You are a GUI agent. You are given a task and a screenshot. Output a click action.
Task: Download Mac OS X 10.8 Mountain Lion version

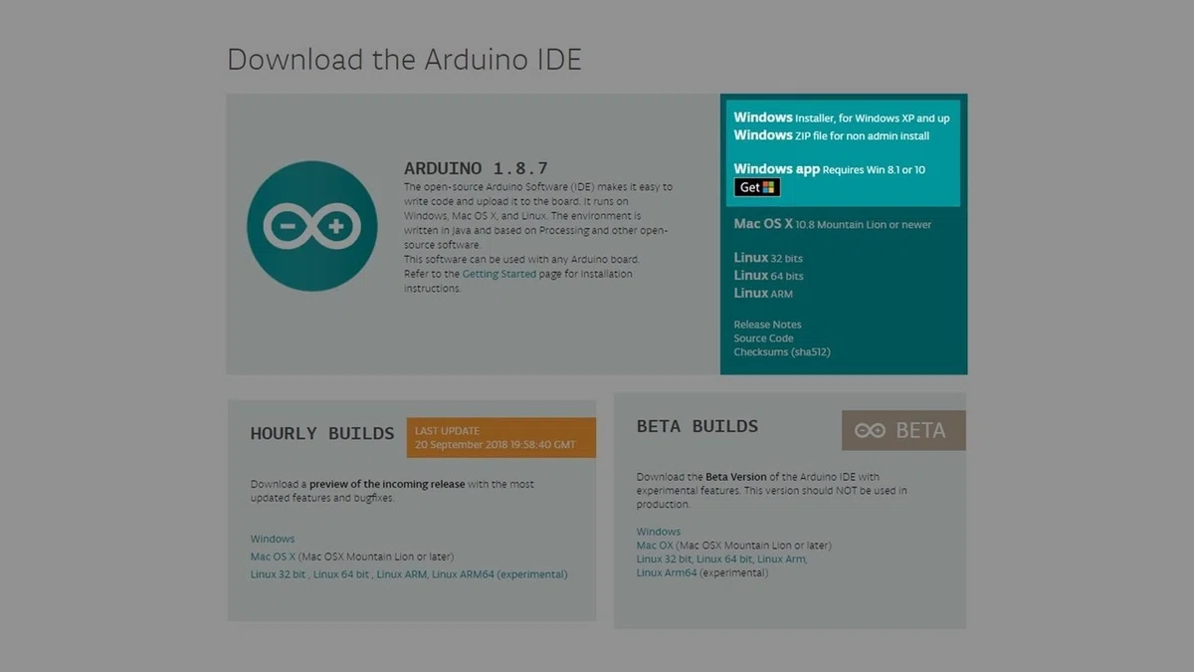(x=833, y=224)
